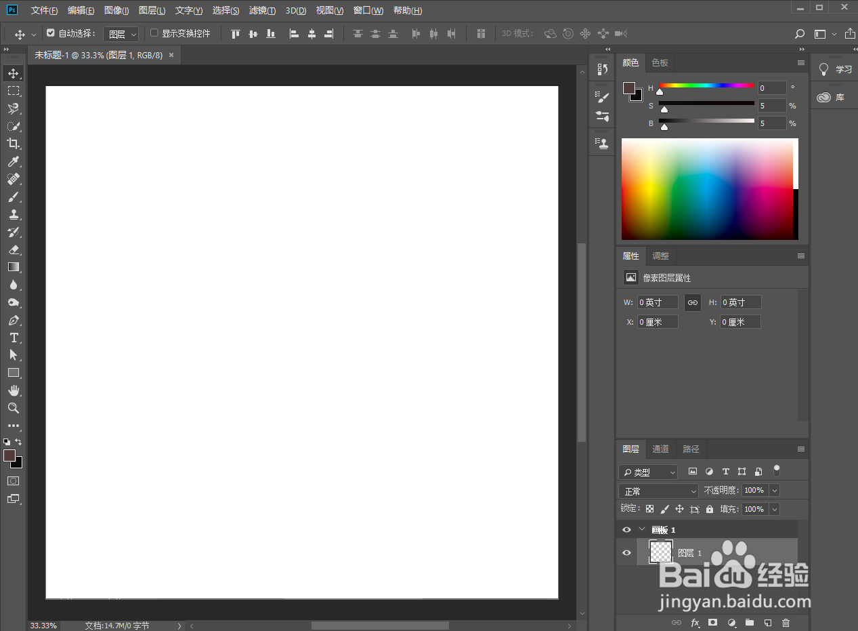858x631 pixels.
Task: Select the Path Selection tool
Action: [x=14, y=355]
